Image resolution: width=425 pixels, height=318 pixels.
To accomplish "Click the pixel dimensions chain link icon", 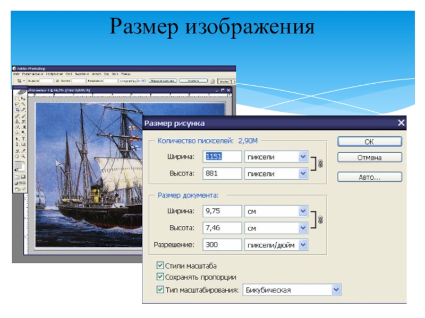I will click(x=320, y=164).
